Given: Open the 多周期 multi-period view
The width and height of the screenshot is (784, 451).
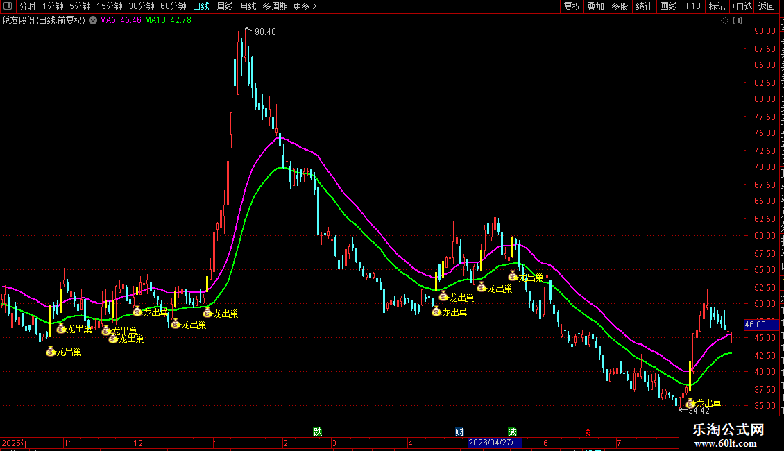Looking at the screenshot, I should (275, 6).
